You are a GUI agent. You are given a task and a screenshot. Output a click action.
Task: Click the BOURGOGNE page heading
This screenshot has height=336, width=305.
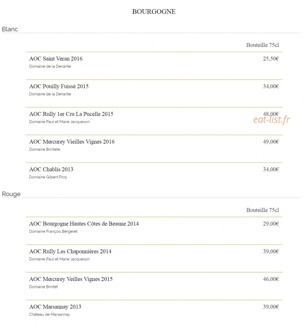click(x=154, y=12)
